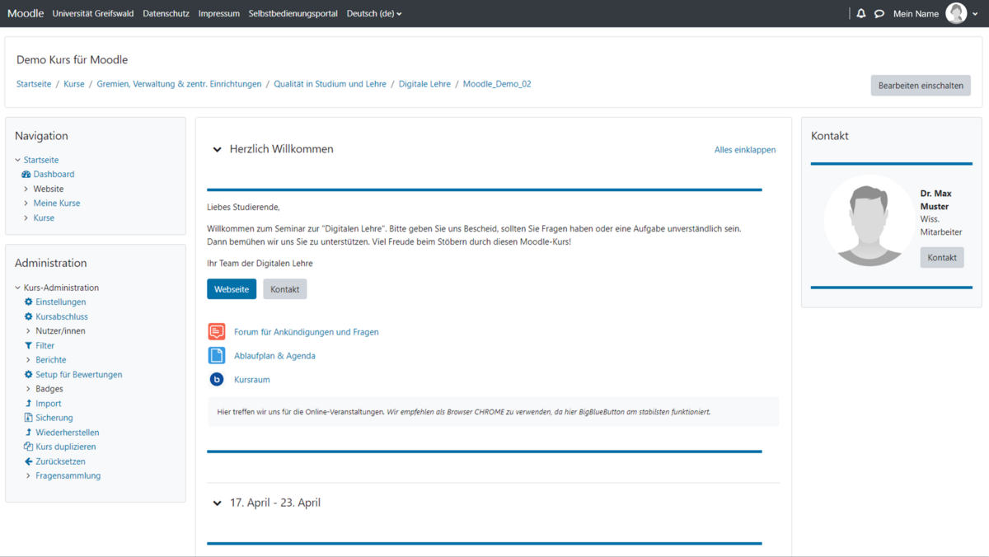
Task: Open Einstellungen via the gear icon
Action: tap(29, 302)
